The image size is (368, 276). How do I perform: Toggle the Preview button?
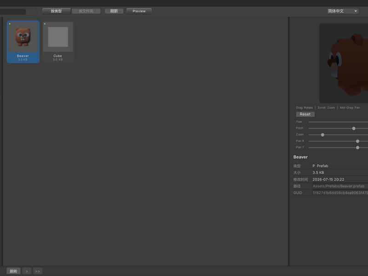pos(139,11)
